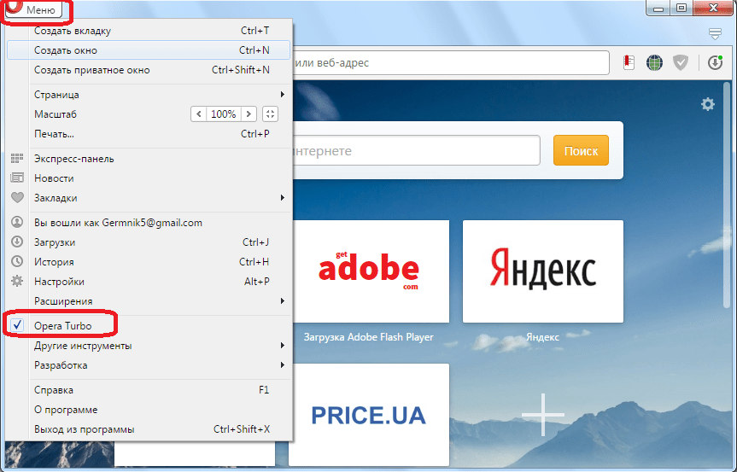Click the orange Поиск button

pos(581,150)
